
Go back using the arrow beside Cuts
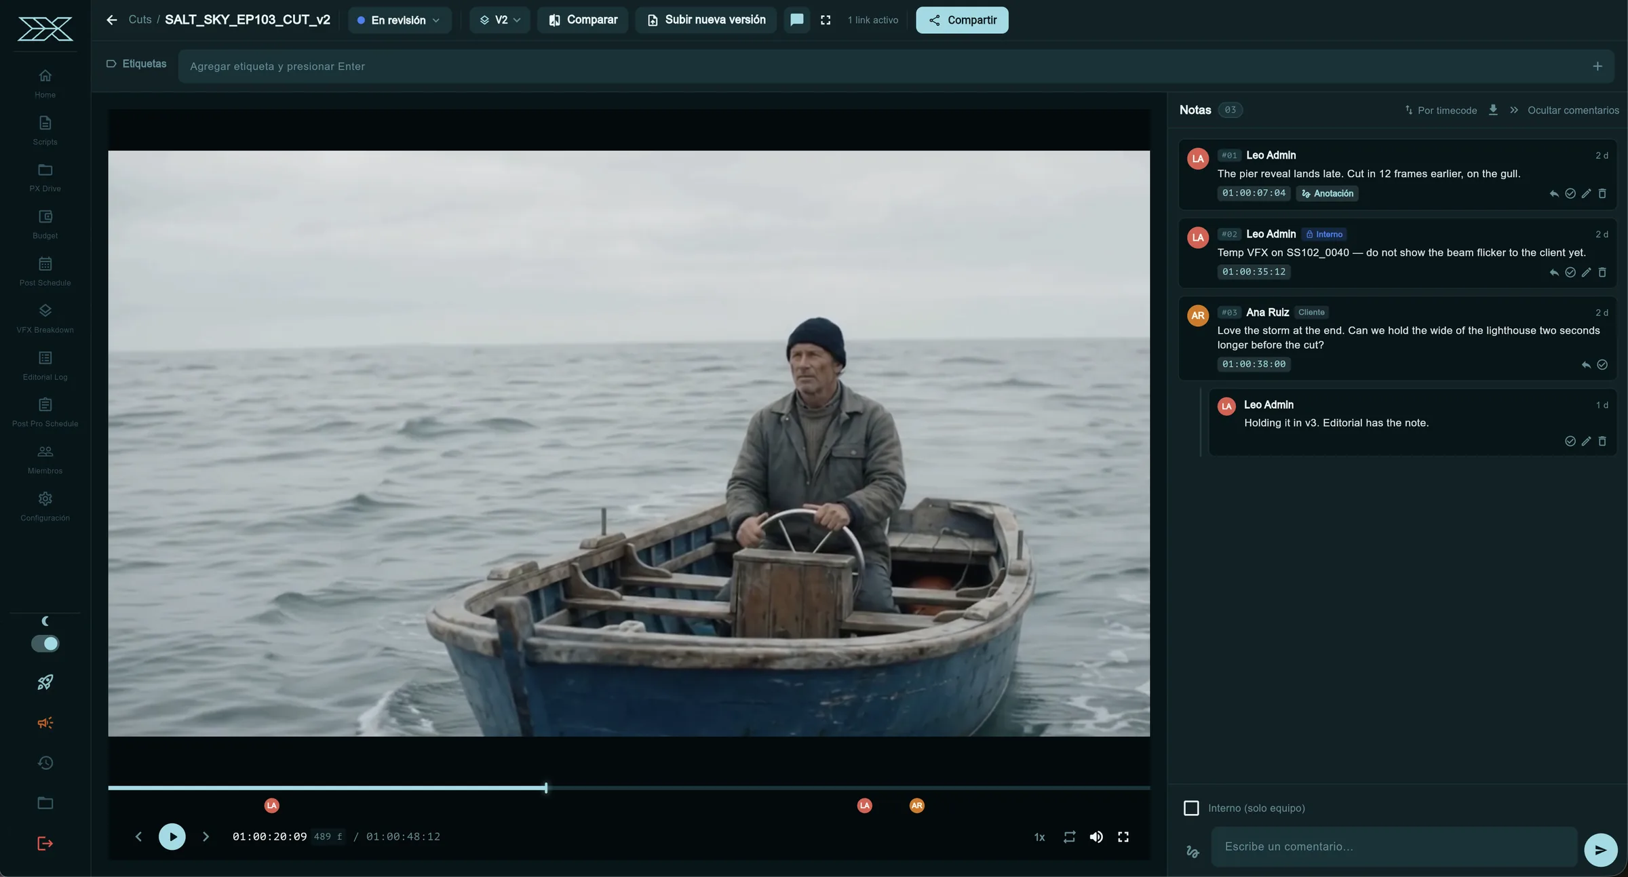112,20
